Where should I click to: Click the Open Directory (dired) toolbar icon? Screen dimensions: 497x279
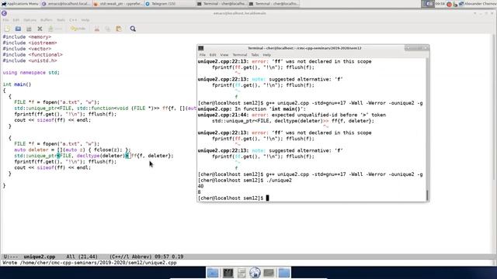point(29,29)
